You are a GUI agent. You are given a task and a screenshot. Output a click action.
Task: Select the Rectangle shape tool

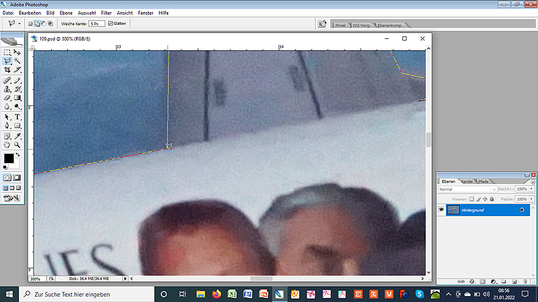(17, 125)
